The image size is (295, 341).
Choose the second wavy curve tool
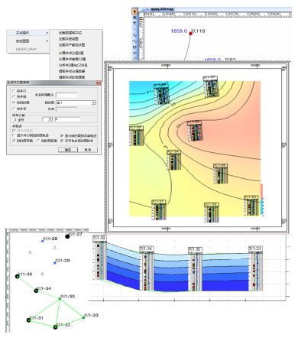pos(135,41)
